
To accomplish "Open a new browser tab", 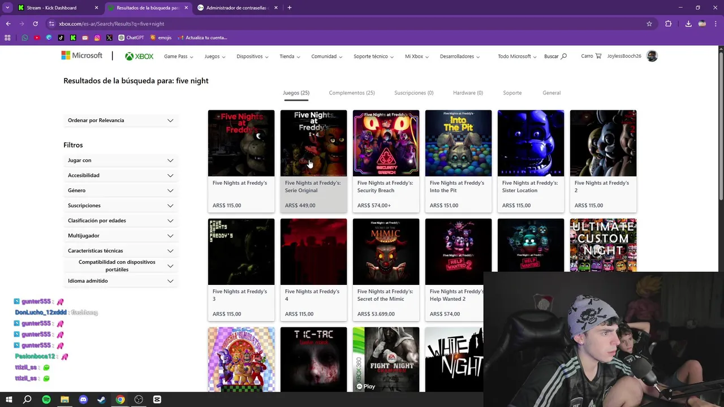I will click(x=290, y=8).
